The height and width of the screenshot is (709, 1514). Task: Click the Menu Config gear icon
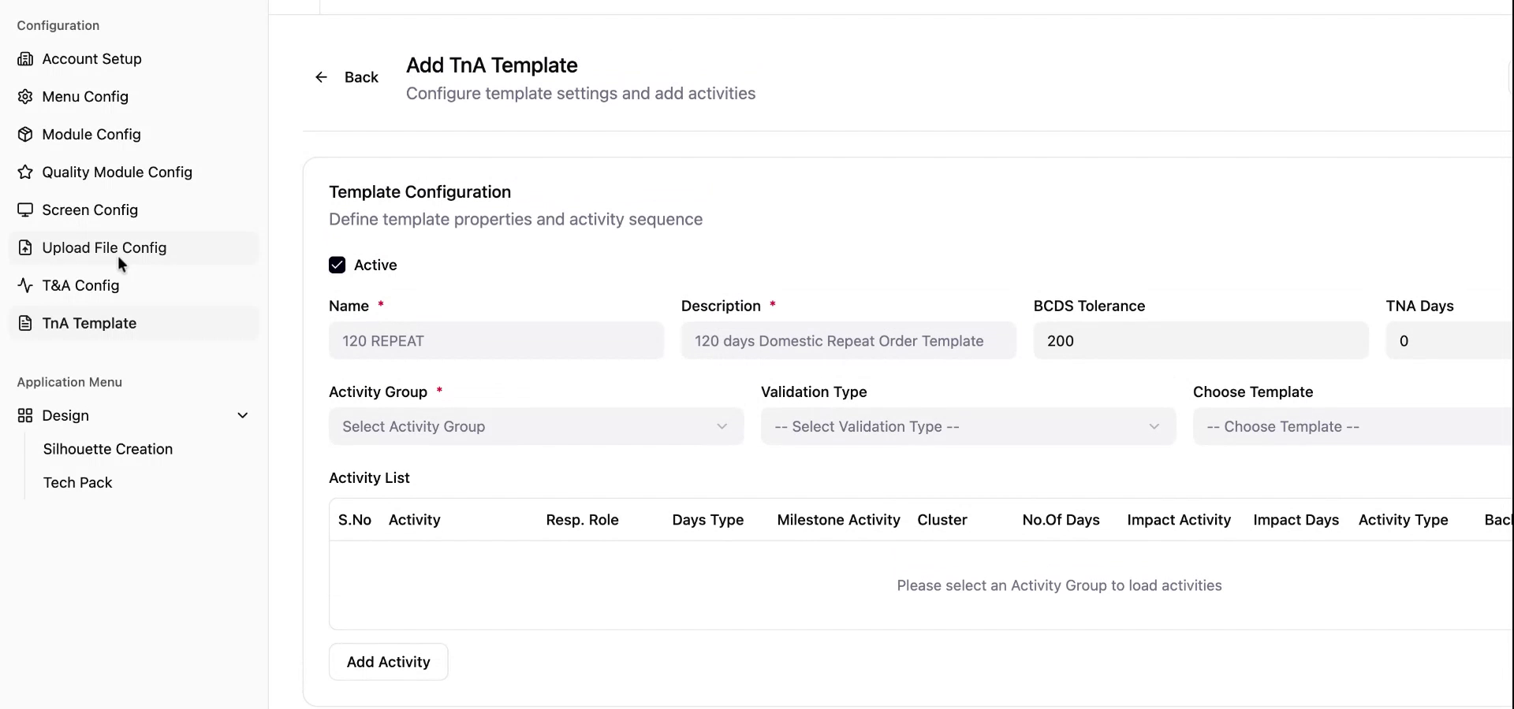click(25, 97)
